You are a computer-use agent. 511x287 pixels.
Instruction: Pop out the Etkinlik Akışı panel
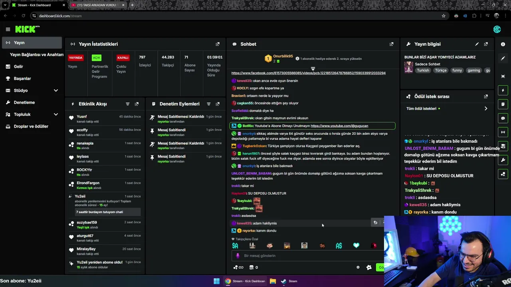[137, 104]
